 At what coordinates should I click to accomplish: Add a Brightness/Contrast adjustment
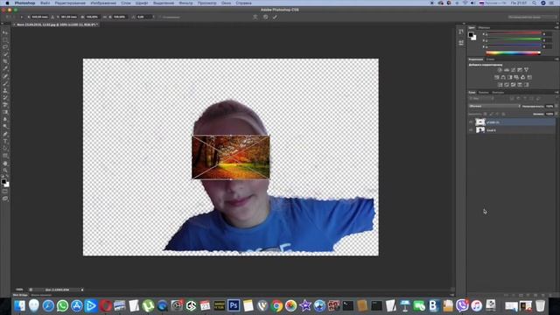pyautogui.click(x=500, y=70)
